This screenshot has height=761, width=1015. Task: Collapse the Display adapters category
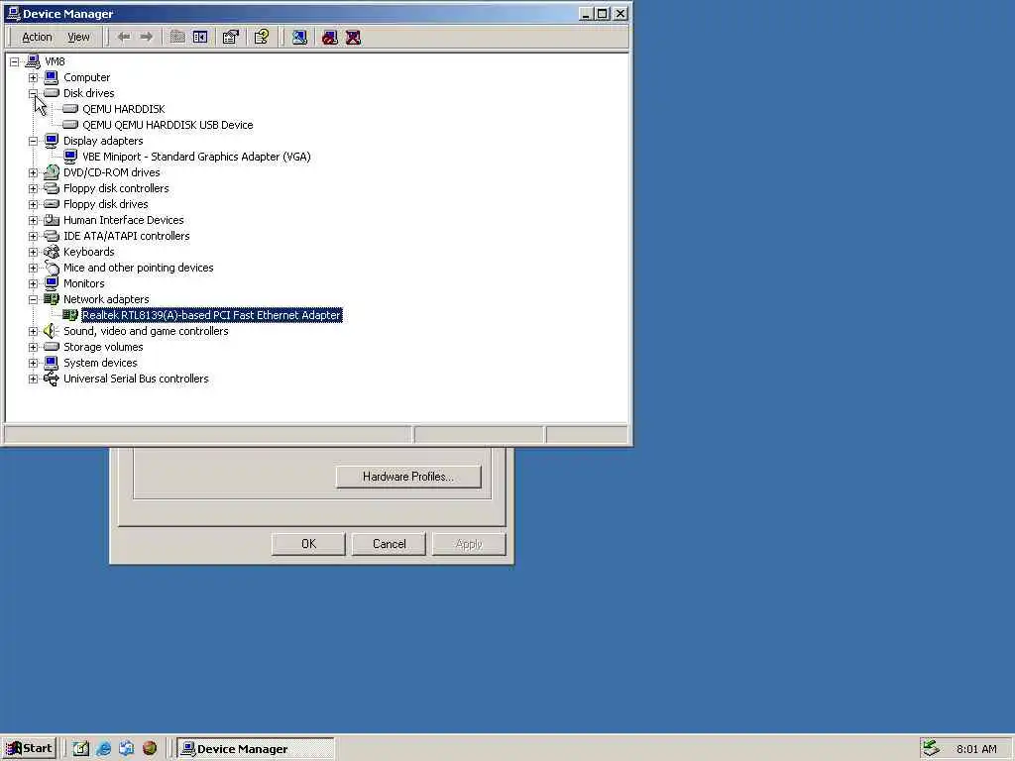pos(33,141)
